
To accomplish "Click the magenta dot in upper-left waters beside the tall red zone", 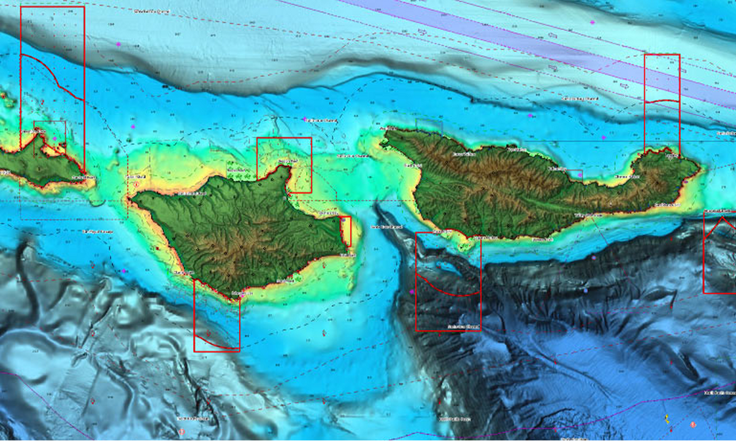I will click(x=118, y=44).
